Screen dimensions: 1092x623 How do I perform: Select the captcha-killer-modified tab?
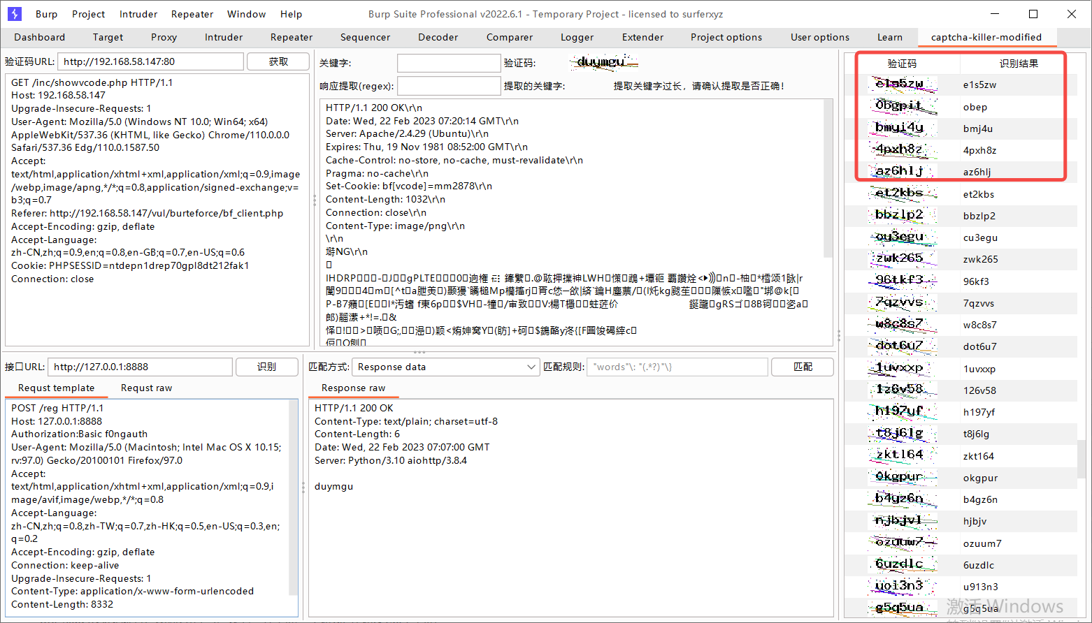click(x=986, y=37)
